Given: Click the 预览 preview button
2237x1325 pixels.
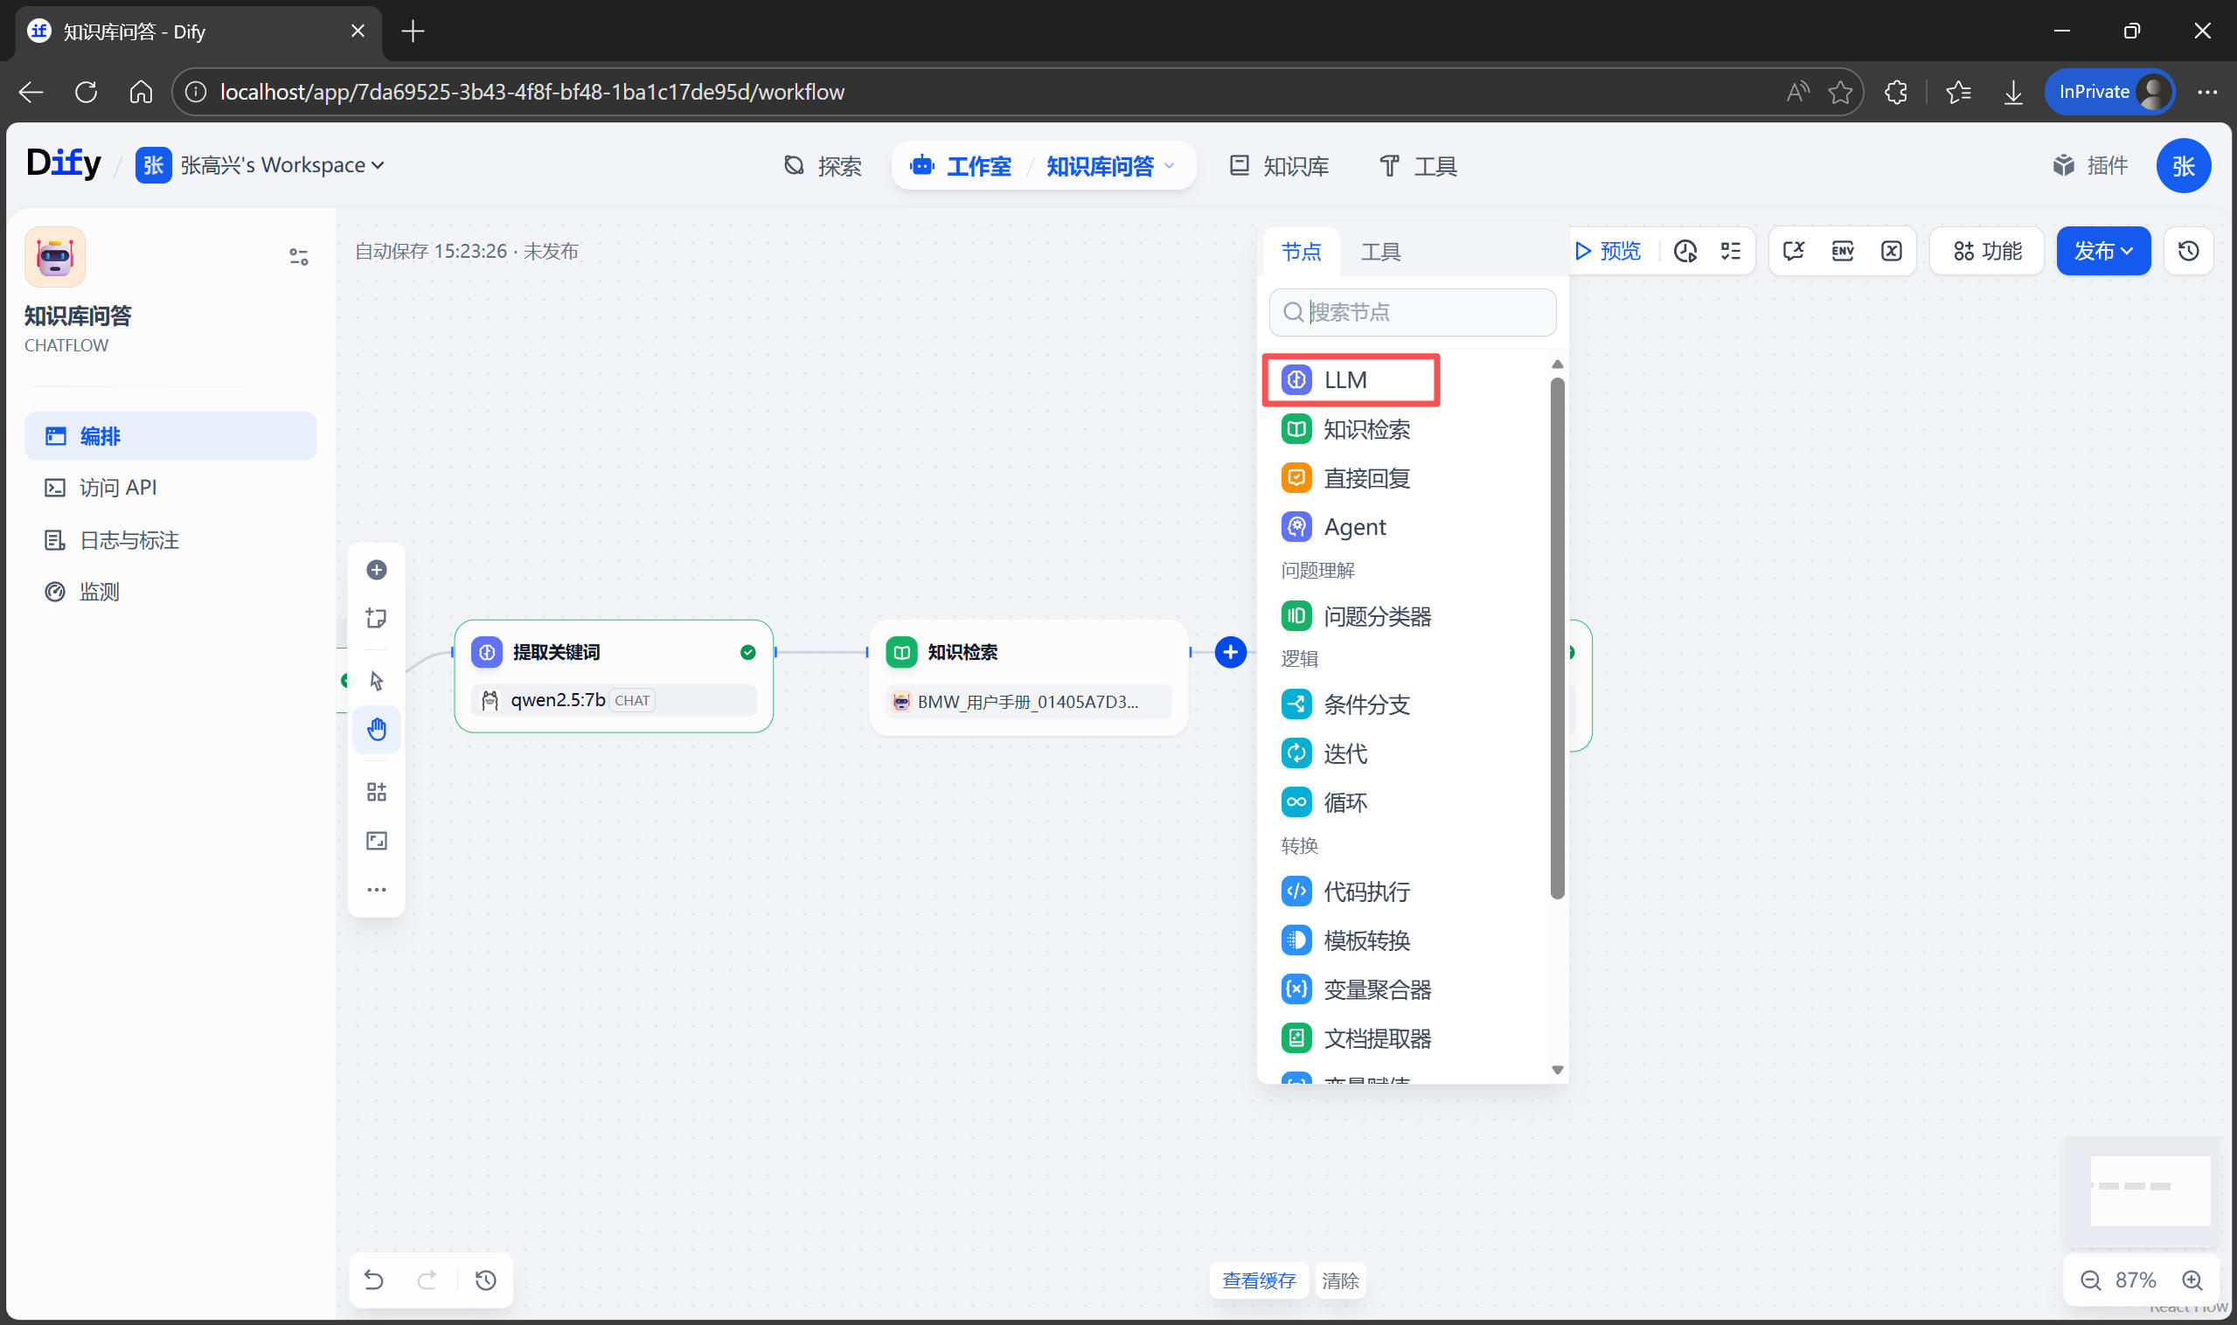Looking at the screenshot, I should [x=1609, y=251].
